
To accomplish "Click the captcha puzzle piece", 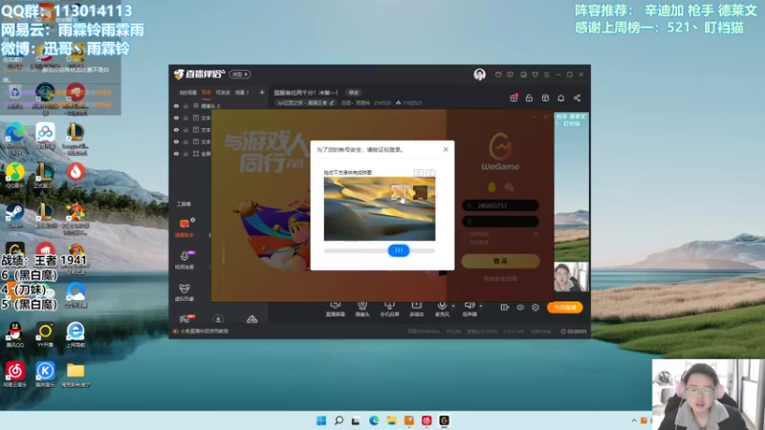I will [x=400, y=192].
